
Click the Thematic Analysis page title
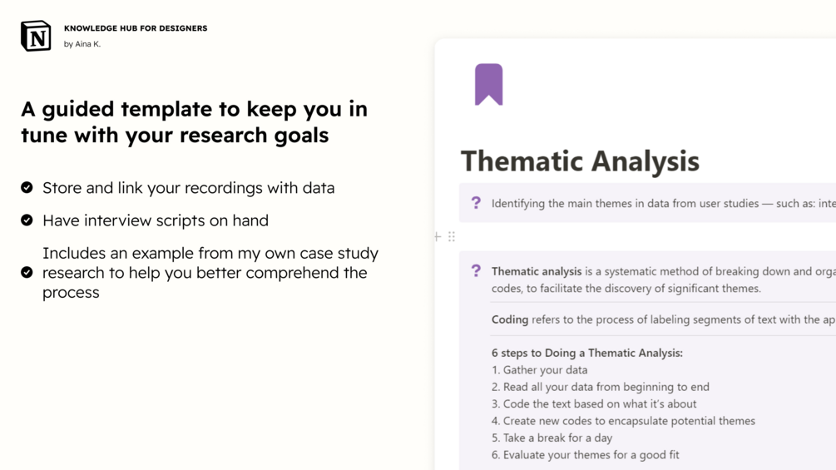click(580, 161)
